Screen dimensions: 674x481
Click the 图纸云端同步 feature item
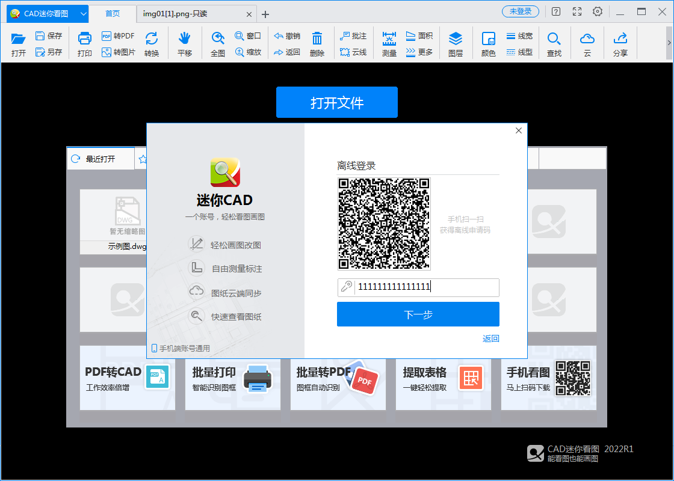(x=225, y=292)
